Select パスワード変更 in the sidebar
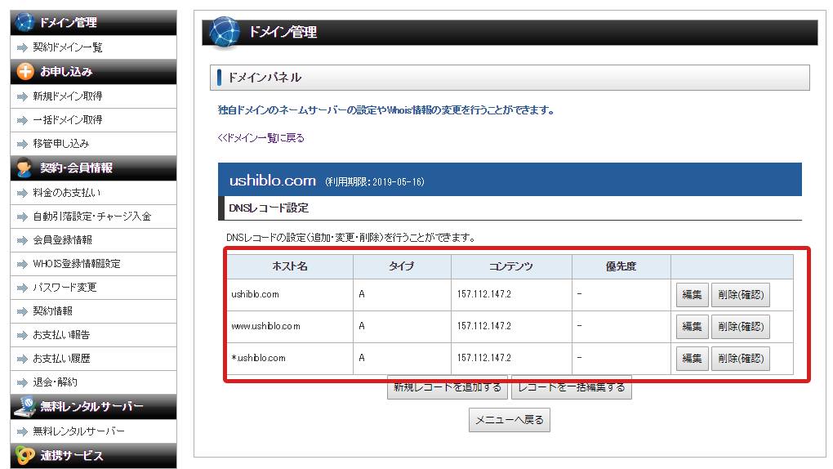This screenshot has height=469, width=833. coord(65,288)
